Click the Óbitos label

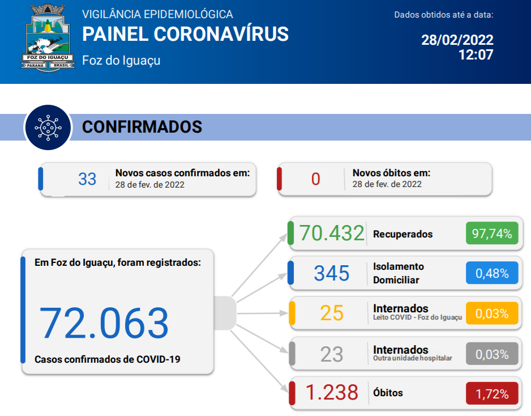coord(388,393)
